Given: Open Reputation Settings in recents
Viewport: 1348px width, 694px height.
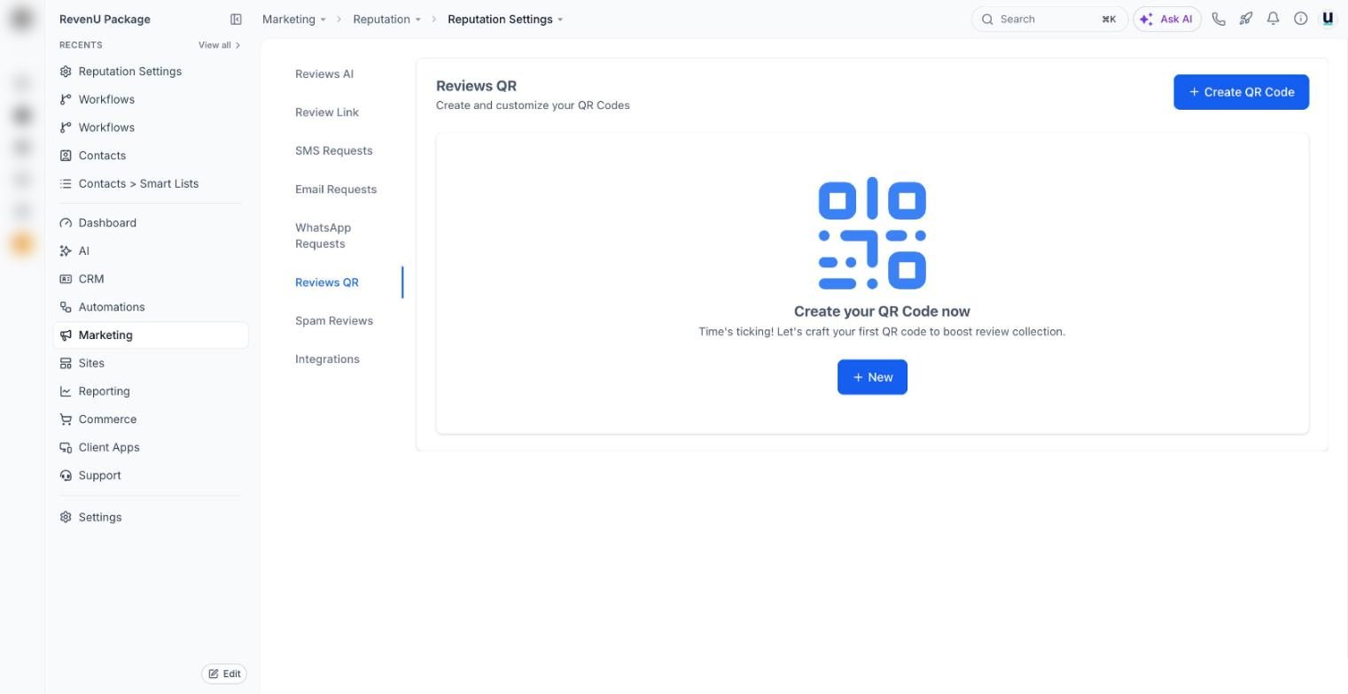Looking at the screenshot, I should pos(129,72).
